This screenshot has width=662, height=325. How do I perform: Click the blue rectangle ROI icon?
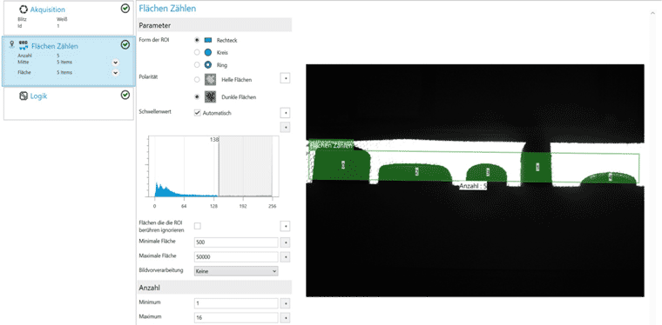pos(208,40)
